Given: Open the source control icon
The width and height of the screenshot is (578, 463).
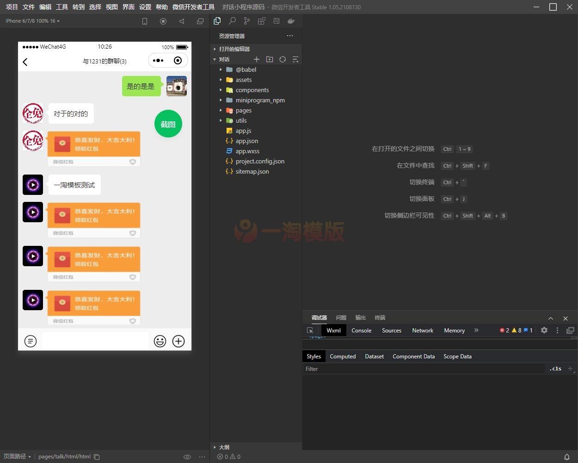Looking at the screenshot, I should [247, 21].
